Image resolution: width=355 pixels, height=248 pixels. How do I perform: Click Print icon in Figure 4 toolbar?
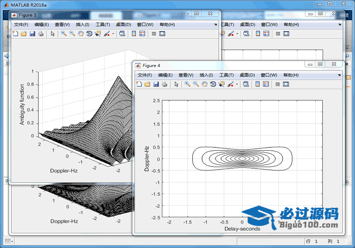click(x=165, y=84)
